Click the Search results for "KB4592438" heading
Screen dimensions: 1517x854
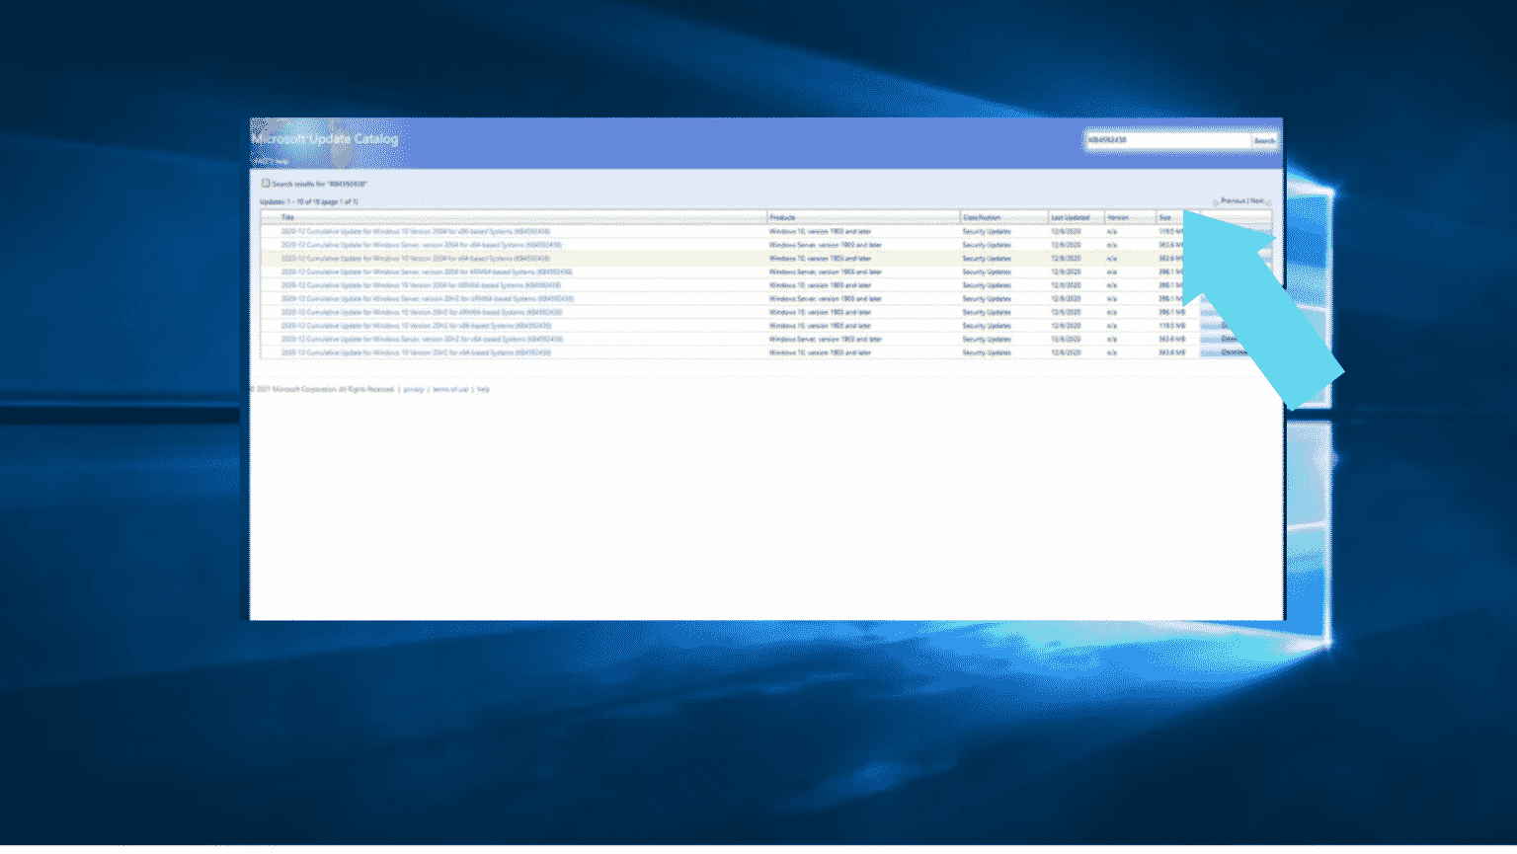pos(319,184)
